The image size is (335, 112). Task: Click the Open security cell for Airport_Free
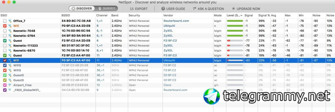[x=132, y=85]
